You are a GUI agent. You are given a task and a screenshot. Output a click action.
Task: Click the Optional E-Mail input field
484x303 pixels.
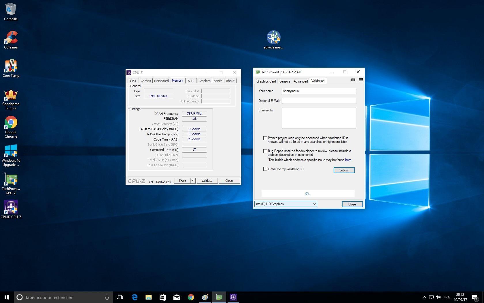tap(319, 101)
